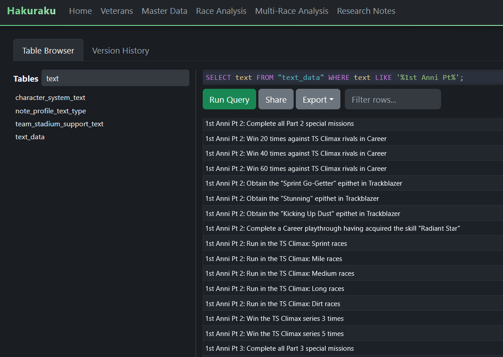Select the Table Browser tab

[48, 50]
